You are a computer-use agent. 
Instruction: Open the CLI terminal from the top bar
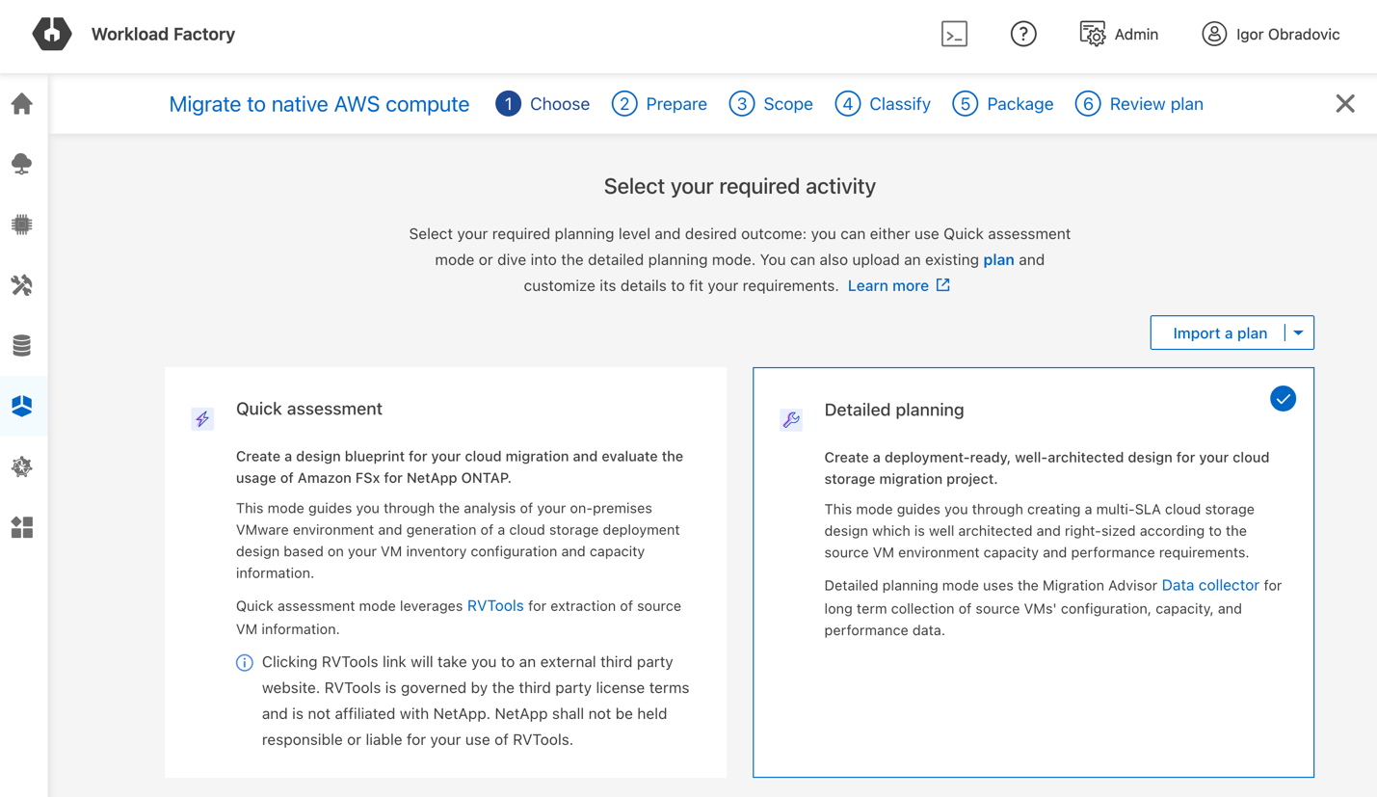[954, 34]
